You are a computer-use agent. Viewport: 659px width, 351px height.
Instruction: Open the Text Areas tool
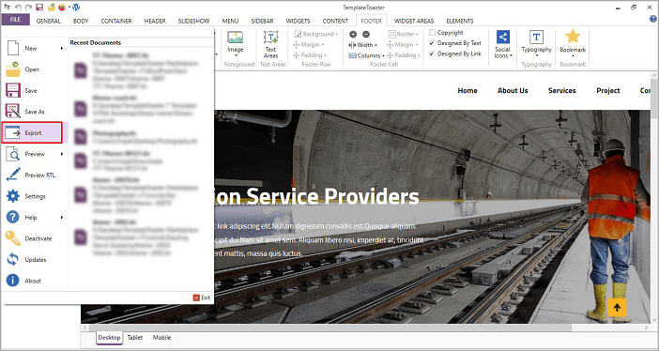point(271,44)
